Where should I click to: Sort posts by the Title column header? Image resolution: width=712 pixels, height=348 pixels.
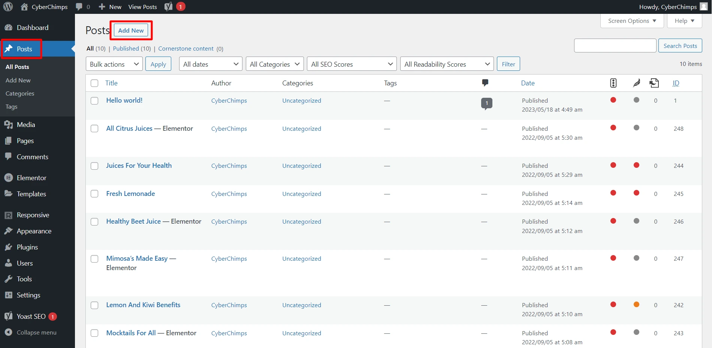[x=111, y=83]
